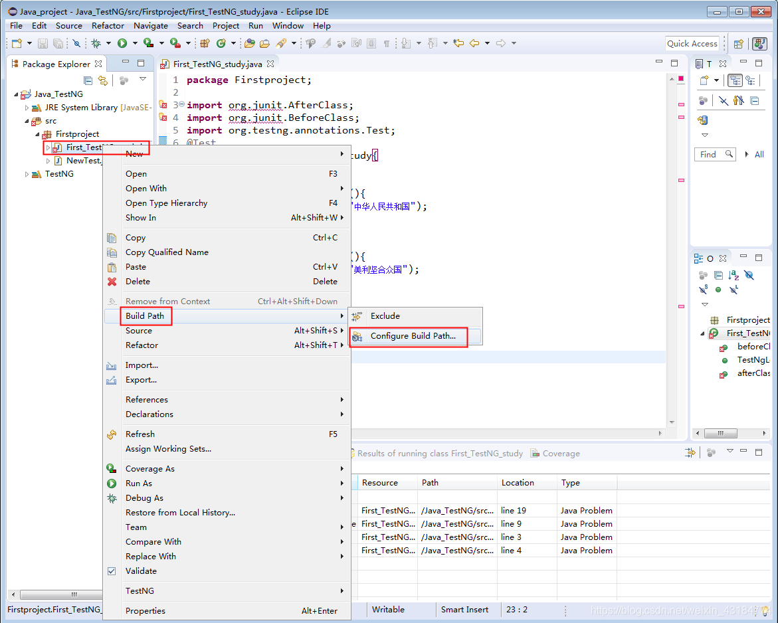
Task: Expand the NewTest file node
Action: (48, 161)
